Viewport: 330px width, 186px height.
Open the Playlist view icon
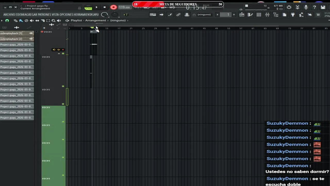pyautogui.click(x=242, y=15)
